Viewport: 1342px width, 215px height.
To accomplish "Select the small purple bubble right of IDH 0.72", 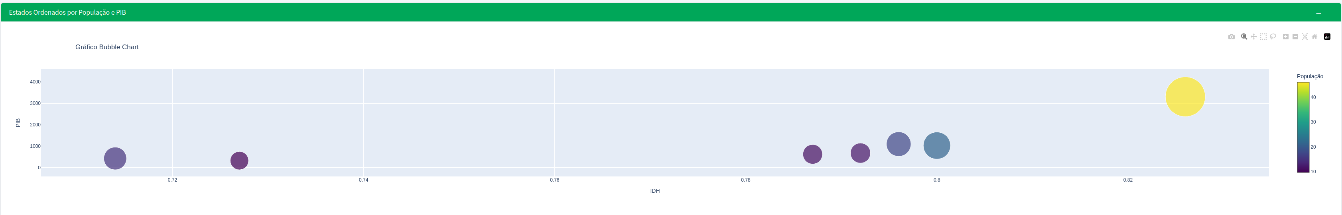I will coord(239,161).
